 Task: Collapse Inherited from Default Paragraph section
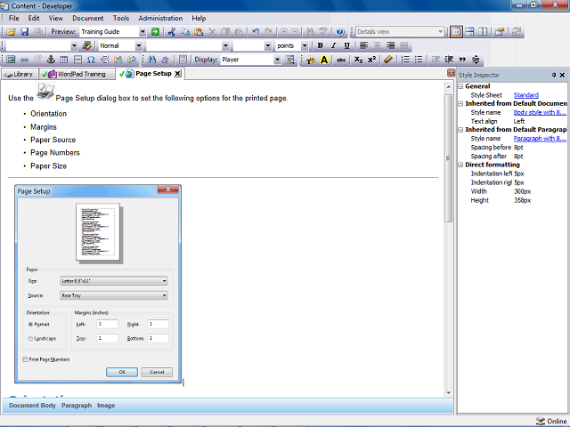460,130
